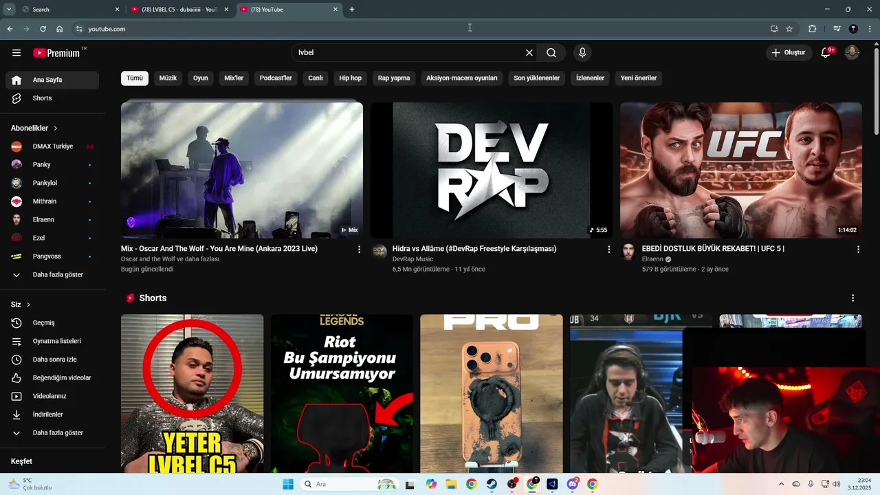Open the tab search dropdown
The height and width of the screenshot is (495, 880).
[9, 10]
